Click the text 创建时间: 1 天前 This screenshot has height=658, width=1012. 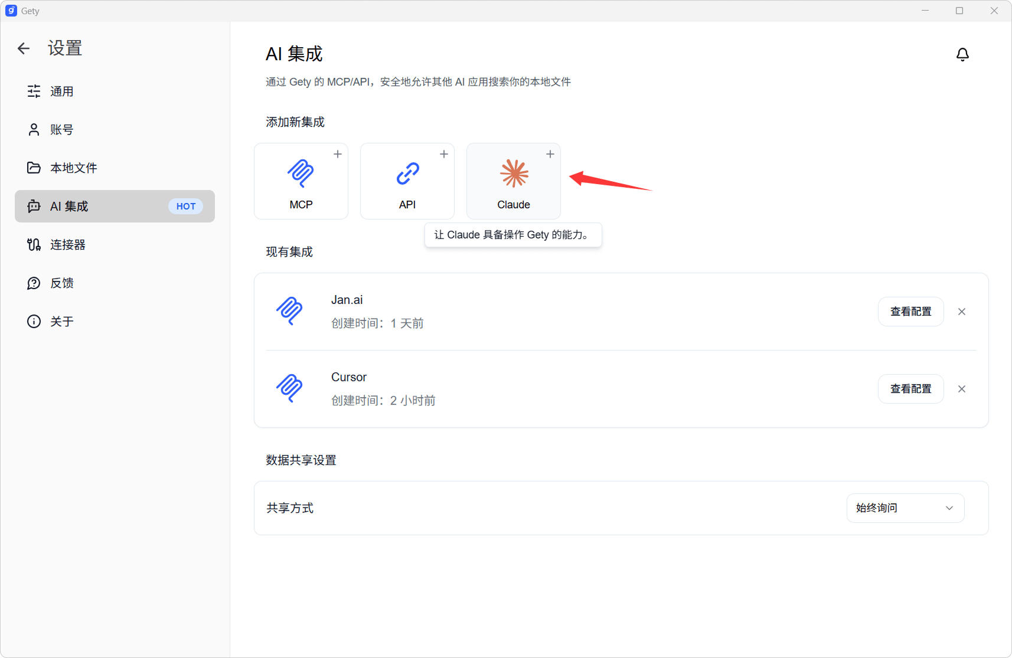point(378,323)
